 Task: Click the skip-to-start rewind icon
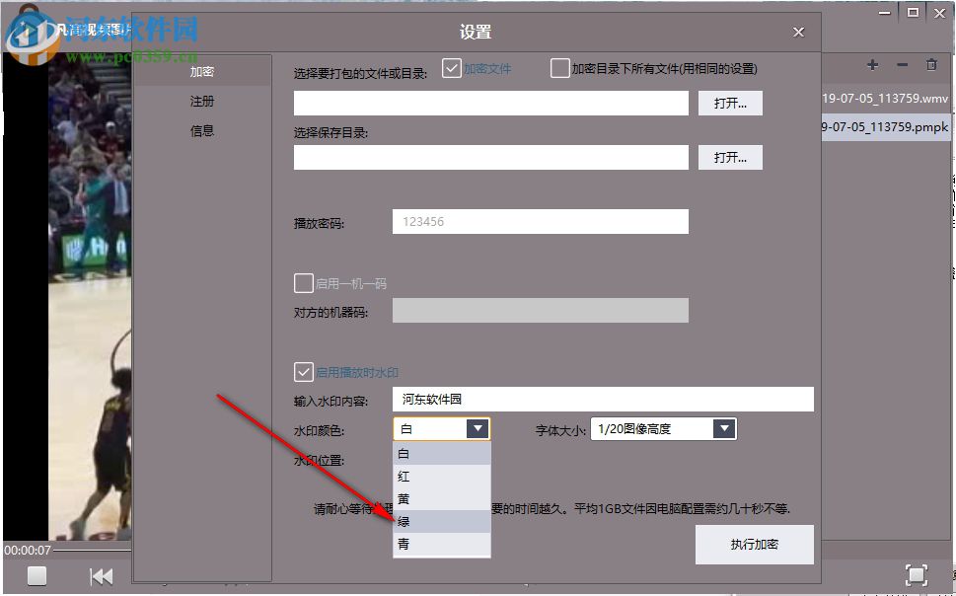102,575
